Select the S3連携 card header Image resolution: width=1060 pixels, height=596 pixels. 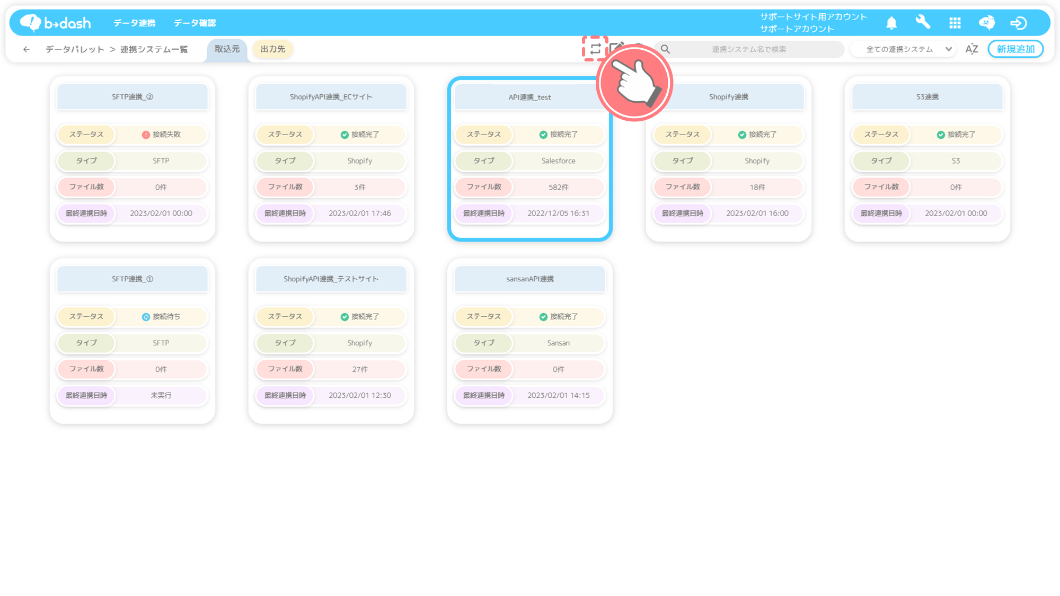point(927,97)
